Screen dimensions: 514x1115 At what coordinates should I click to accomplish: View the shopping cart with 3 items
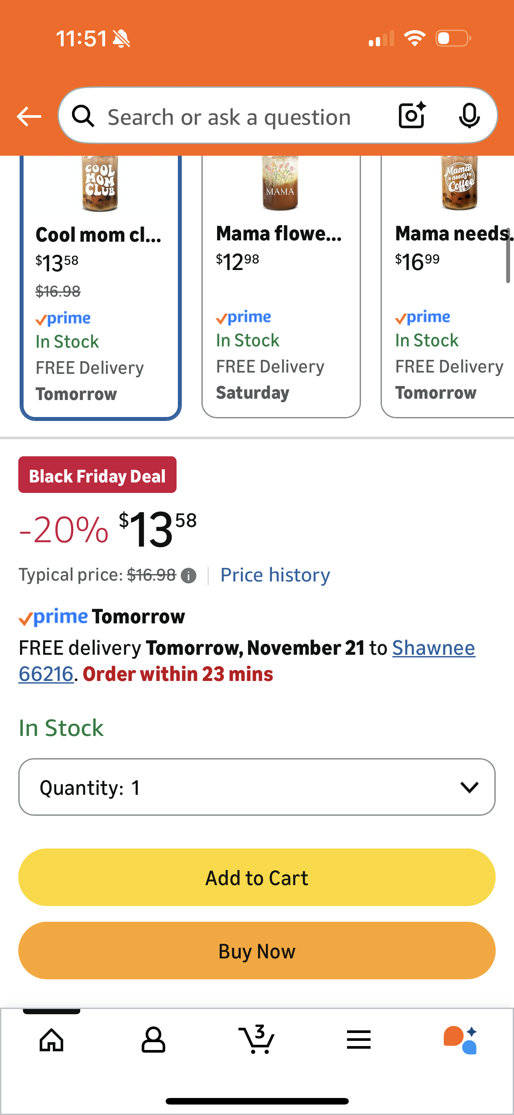pyautogui.click(x=256, y=1040)
